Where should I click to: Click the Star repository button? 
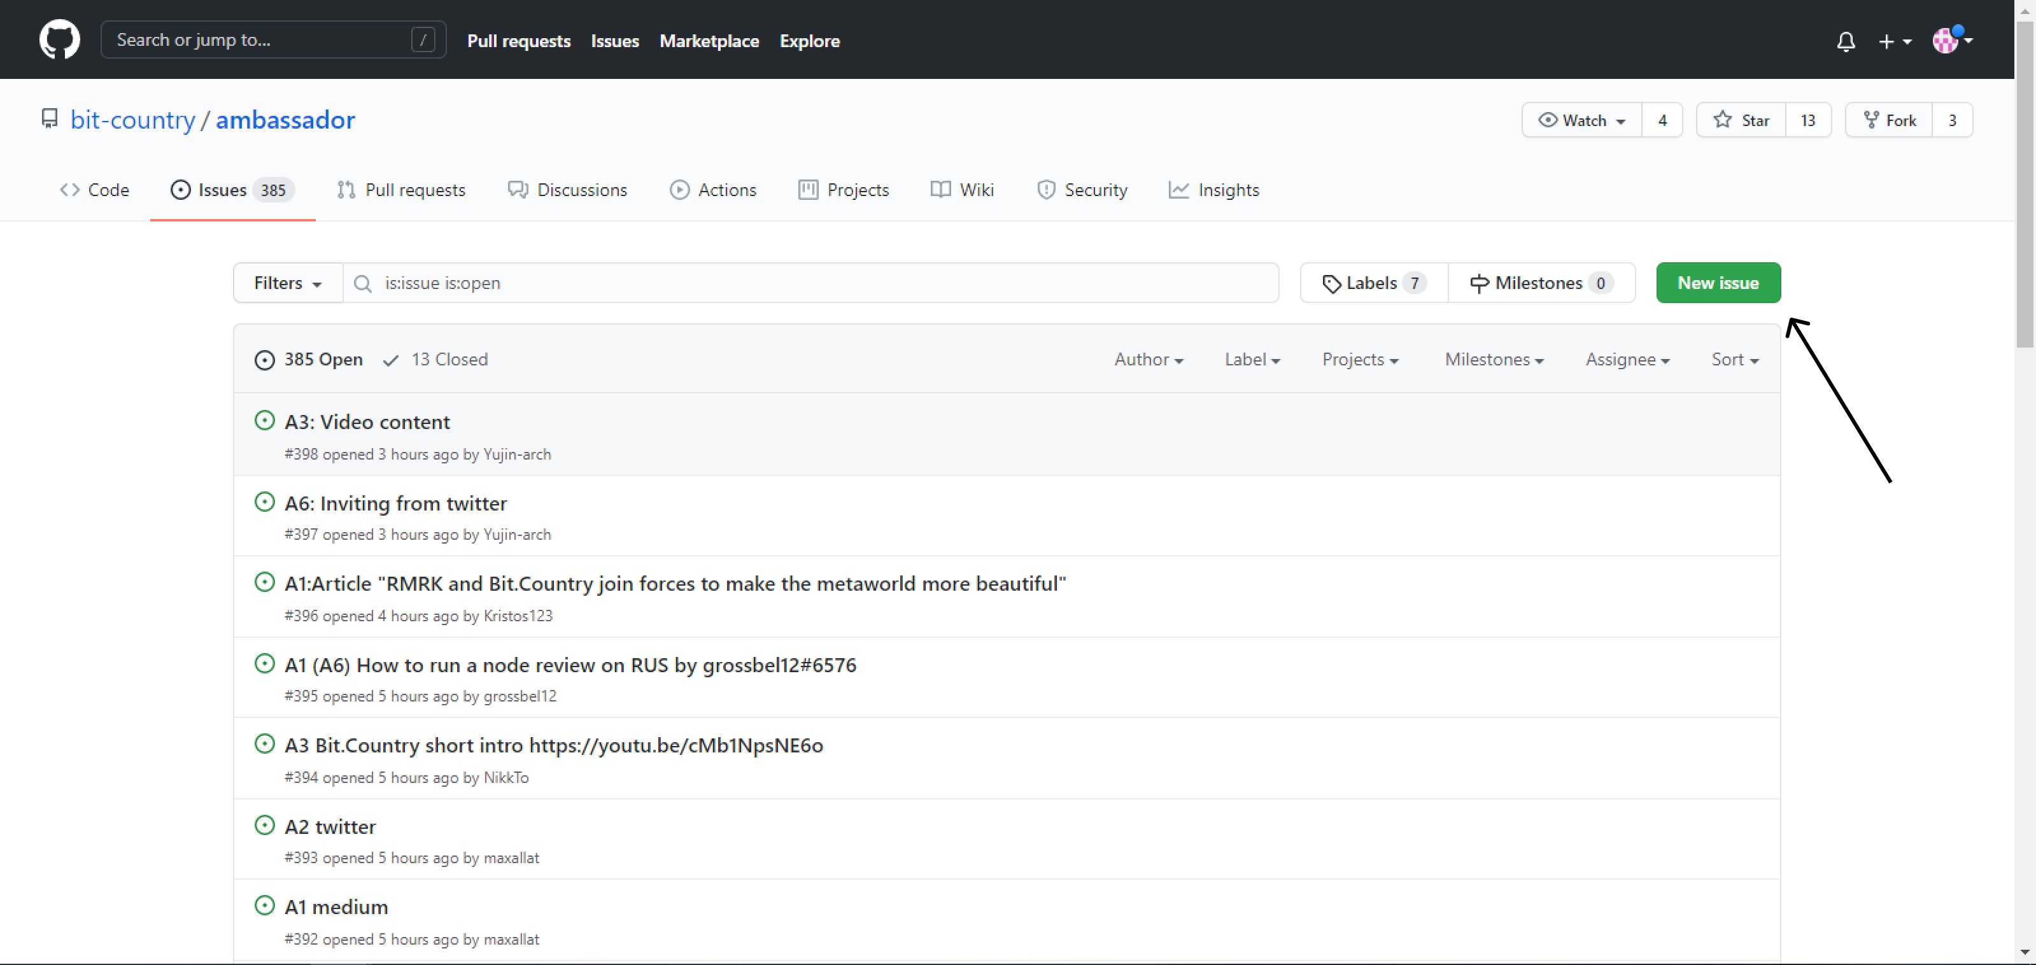click(x=1741, y=120)
